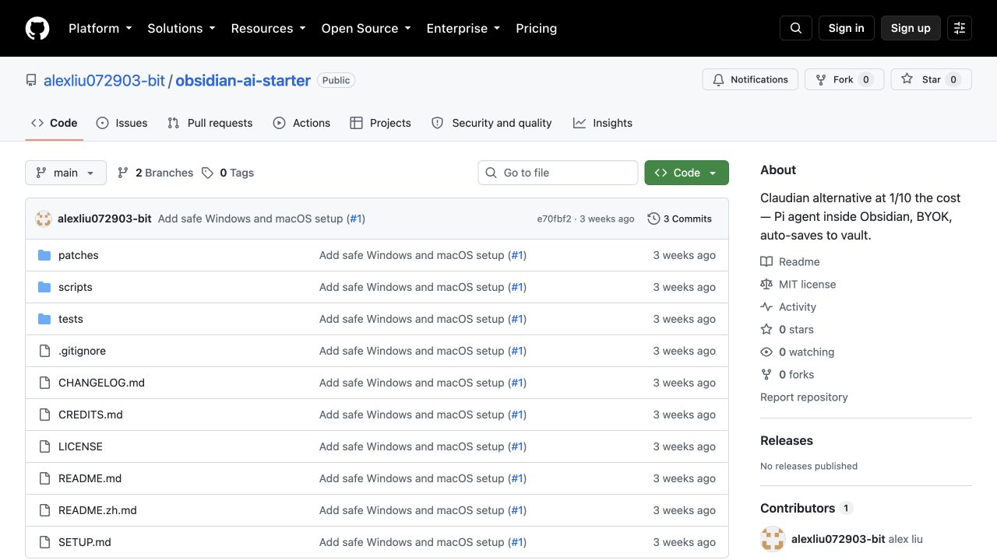Expand the Solutions menu
Viewport: 997px width, 560px height.
click(181, 28)
